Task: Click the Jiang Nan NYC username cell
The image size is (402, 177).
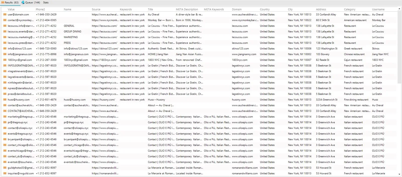Action: 380,54
